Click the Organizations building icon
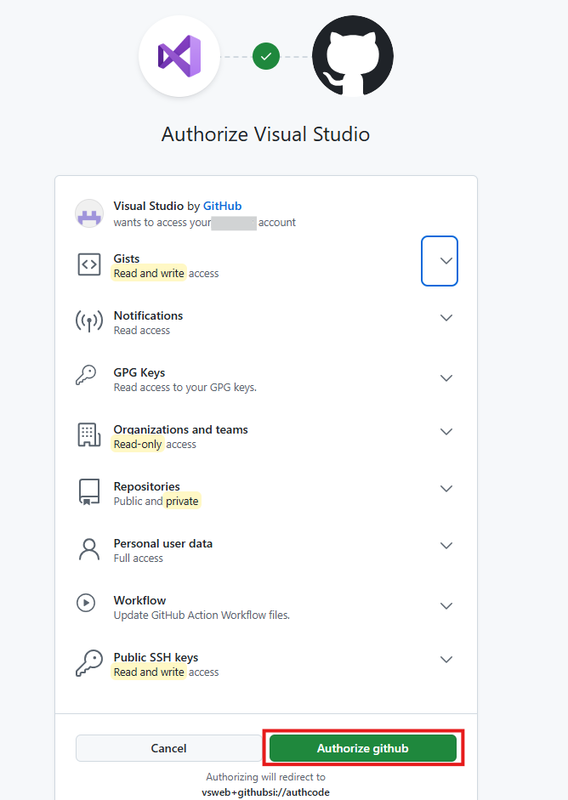The height and width of the screenshot is (800, 568). click(89, 435)
